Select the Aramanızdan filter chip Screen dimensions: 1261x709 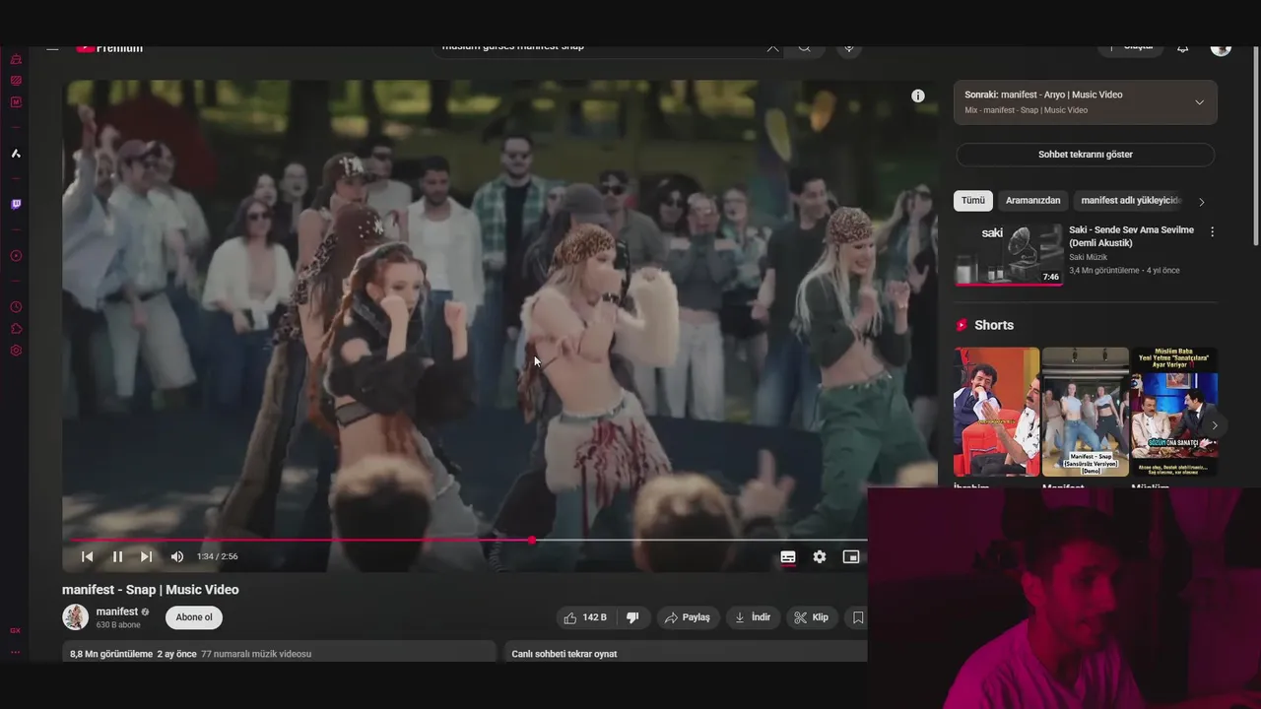tap(1032, 200)
